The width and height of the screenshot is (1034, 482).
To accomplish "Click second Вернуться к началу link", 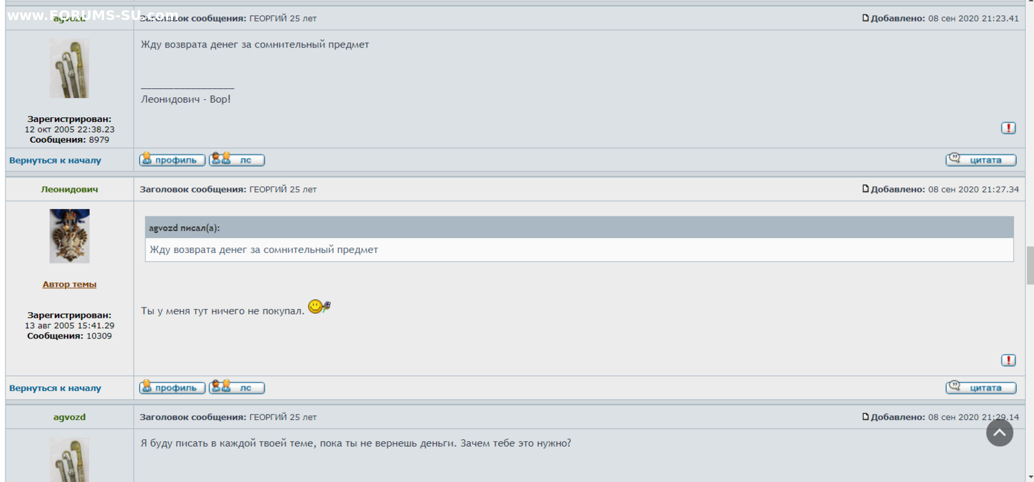I will coord(55,388).
